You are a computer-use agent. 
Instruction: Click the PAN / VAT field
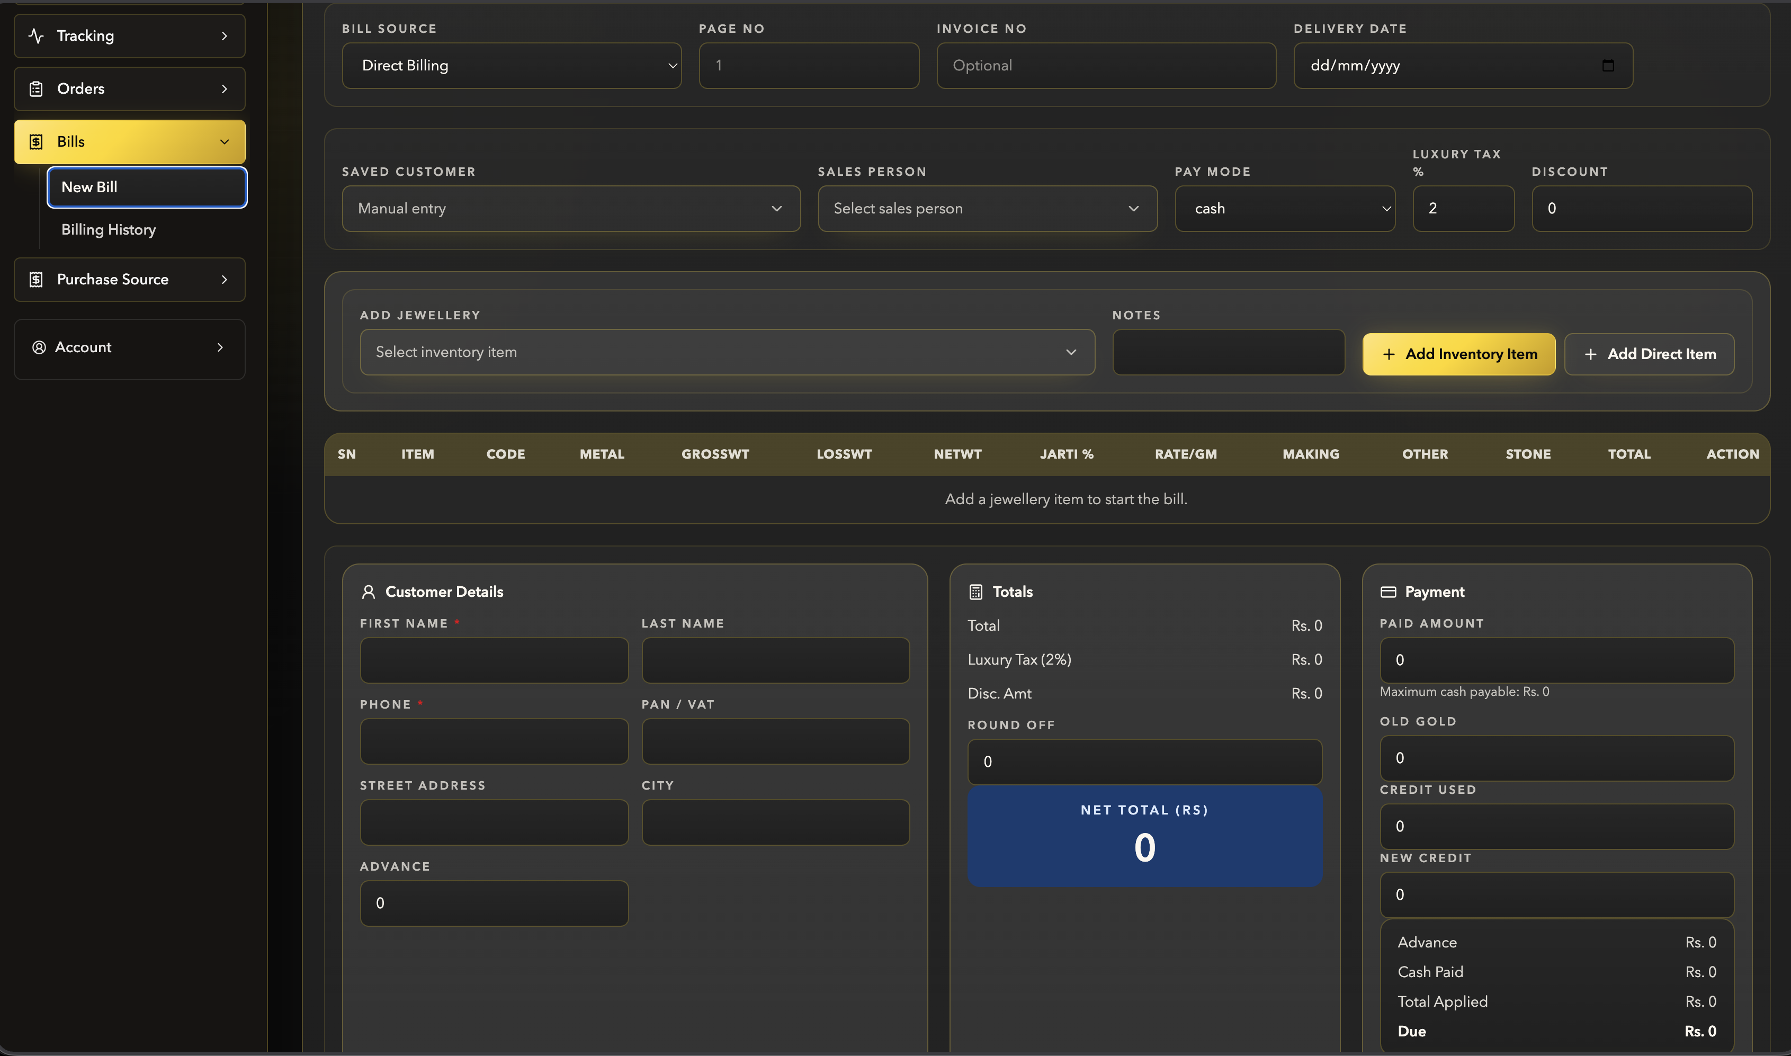pos(776,741)
